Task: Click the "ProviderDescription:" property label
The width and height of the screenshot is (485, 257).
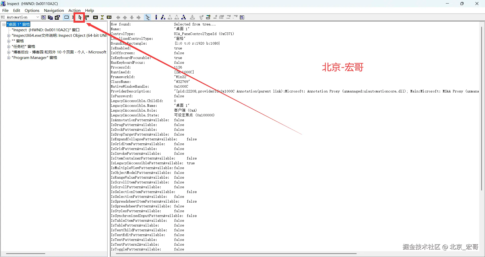Action: (131, 91)
